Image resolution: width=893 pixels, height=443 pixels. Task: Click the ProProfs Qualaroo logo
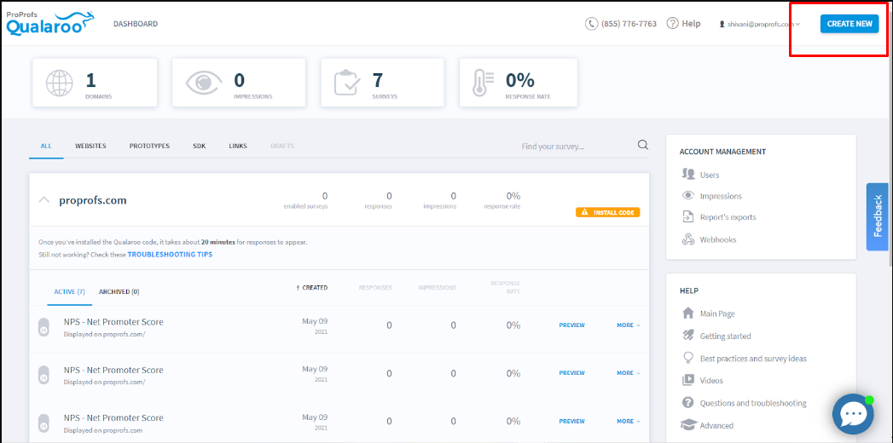tap(49, 23)
